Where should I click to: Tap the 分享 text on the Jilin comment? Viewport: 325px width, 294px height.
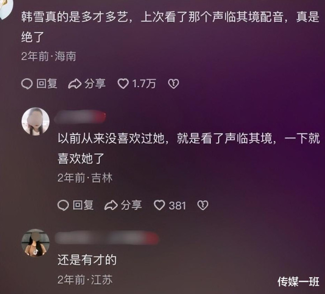[132, 205]
